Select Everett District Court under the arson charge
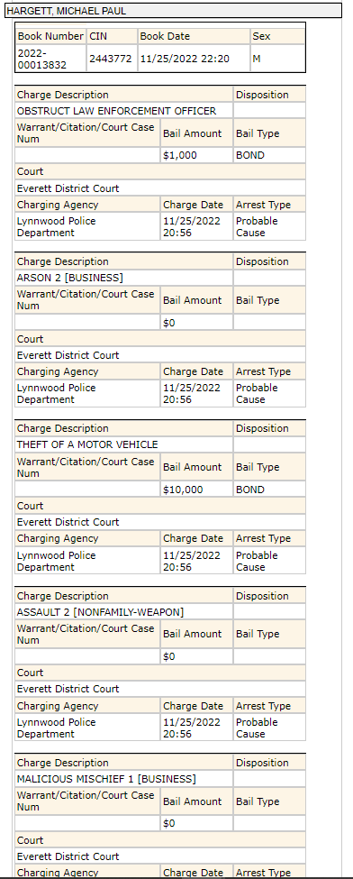353x879 pixels. pyautogui.click(x=68, y=355)
